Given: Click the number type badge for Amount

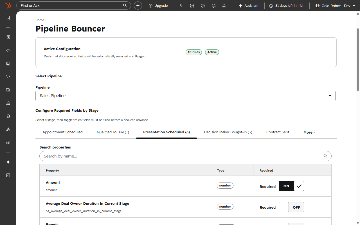Looking at the screenshot, I should 225,186.
